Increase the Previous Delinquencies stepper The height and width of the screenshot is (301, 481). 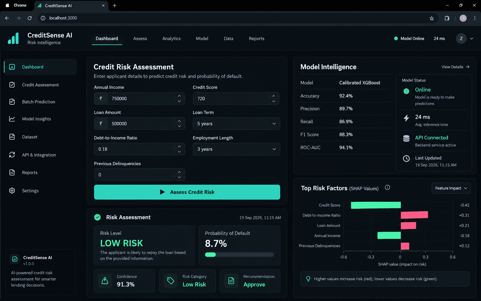pos(179,172)
